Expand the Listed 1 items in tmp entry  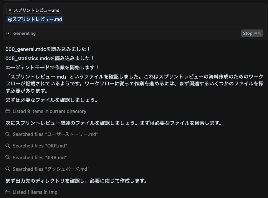pos(35,192)
